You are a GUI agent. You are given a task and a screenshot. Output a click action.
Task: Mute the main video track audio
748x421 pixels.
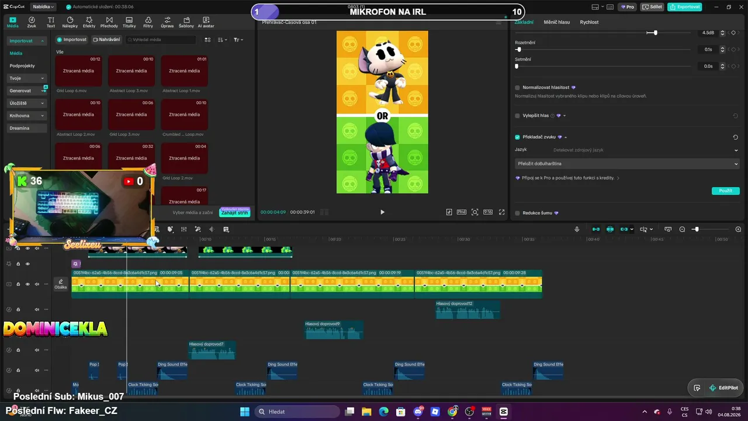(x=37, y=284)
